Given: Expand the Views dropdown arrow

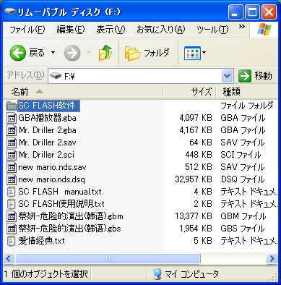Looking at the screenshot, I should (204, 53).
